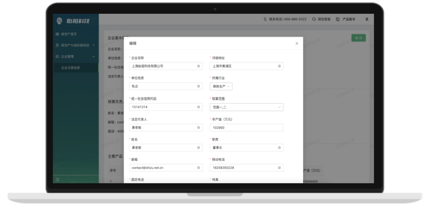Focus the 单位性质 input showing 私企
Screen dimensions: 423x219
166,86
